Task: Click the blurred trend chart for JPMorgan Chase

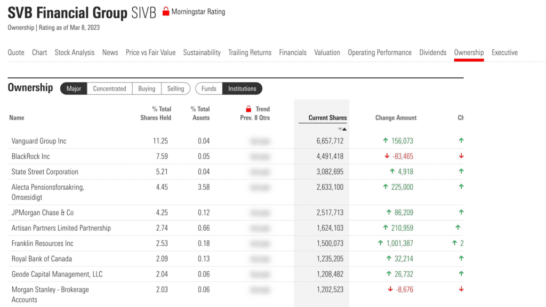Action: click(259, 213)
